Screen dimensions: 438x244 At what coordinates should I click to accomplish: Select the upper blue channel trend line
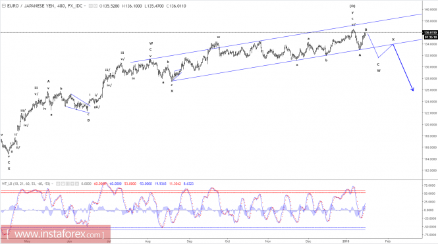click(277, 37)
